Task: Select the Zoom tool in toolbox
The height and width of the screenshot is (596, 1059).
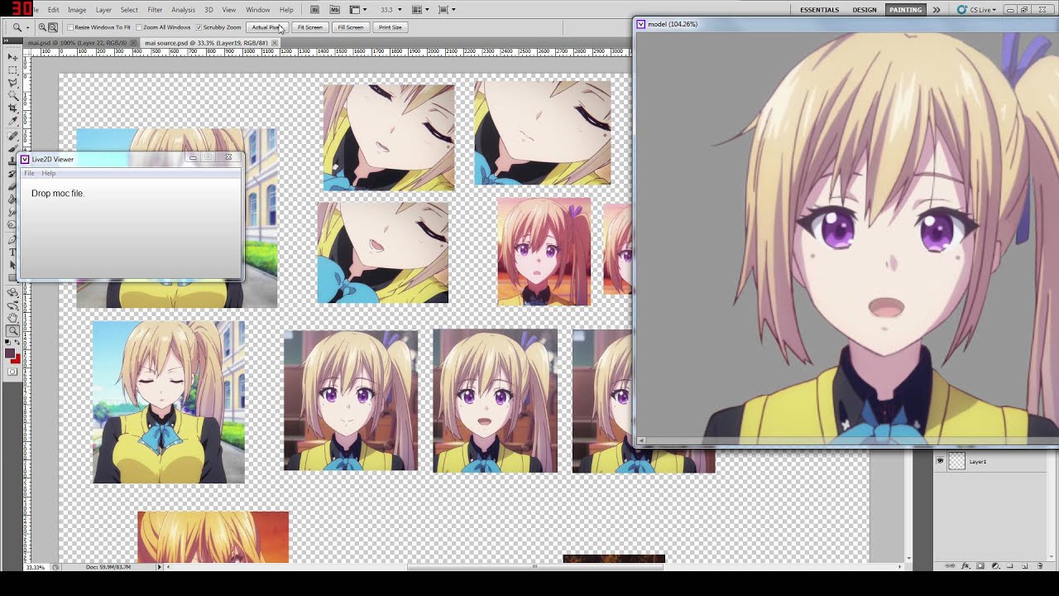Action: pos(12,331)
